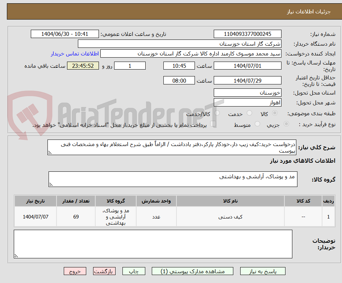
Task: Click the بازگشت button
Action: pyautogui.click(x=104, y=271)
